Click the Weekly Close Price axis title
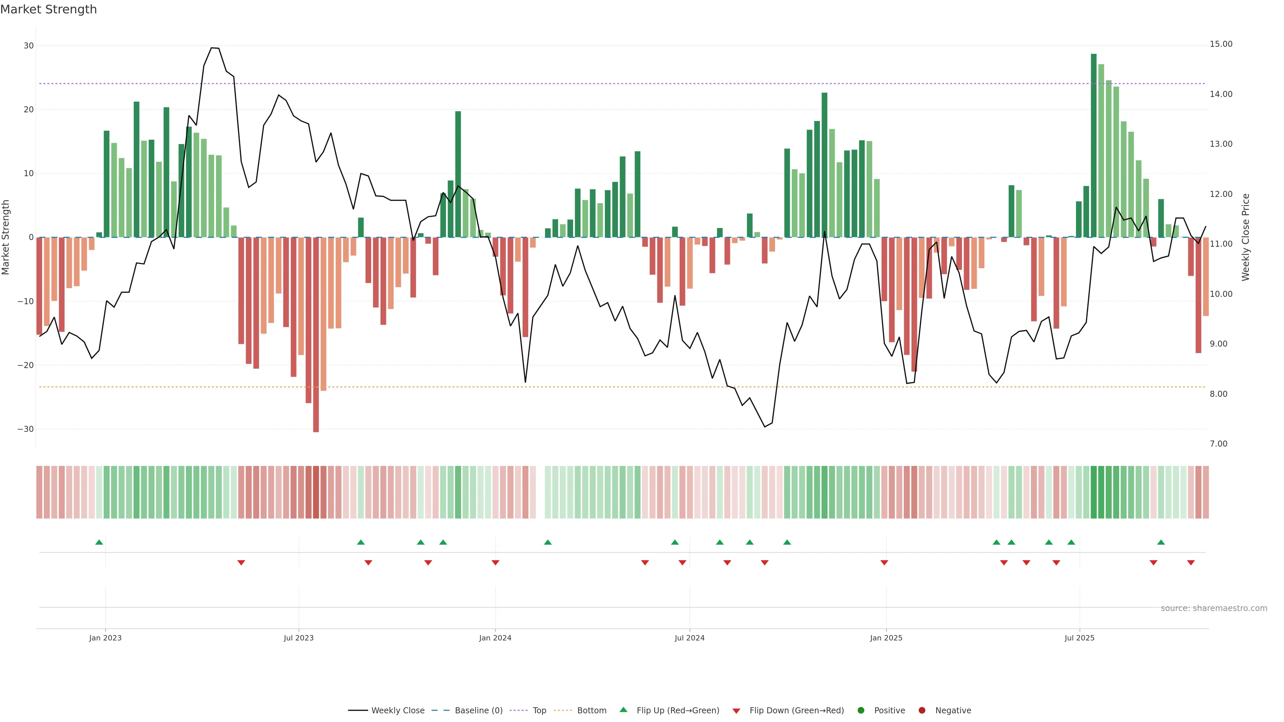Viewport: 1284px width, 722px height. [x=1246, y=237]
